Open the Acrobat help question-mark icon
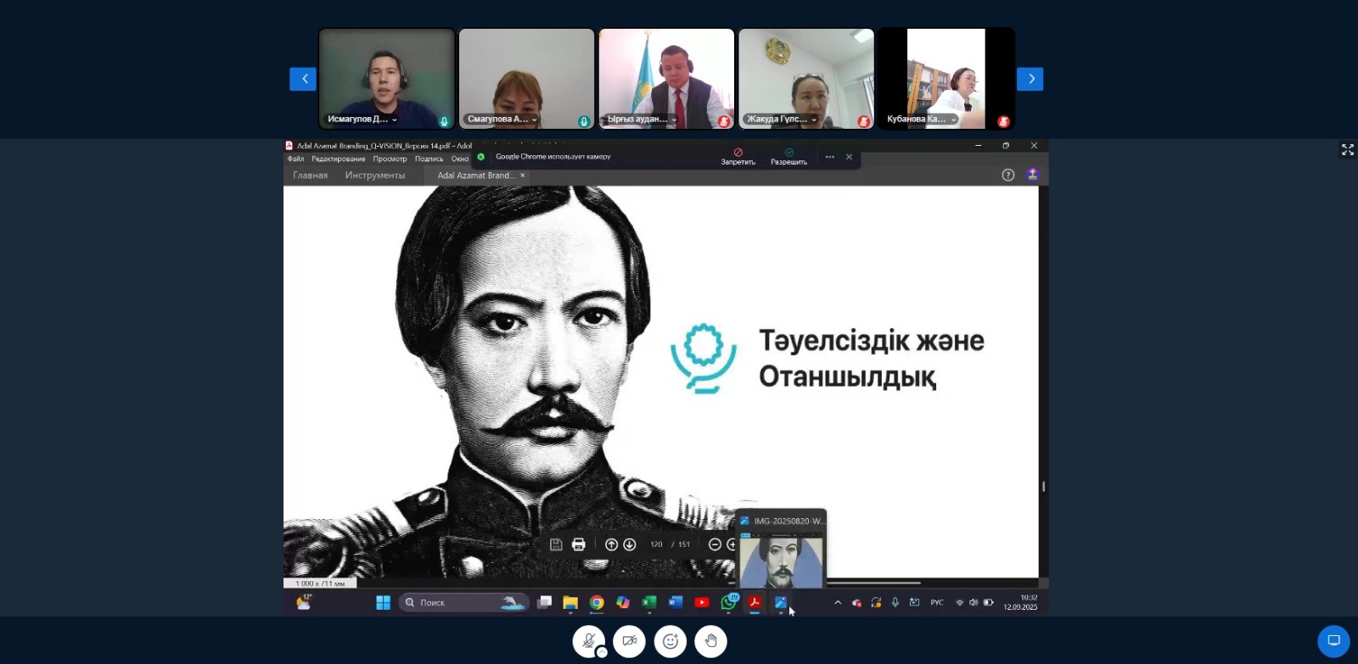 click(1008, 175)
